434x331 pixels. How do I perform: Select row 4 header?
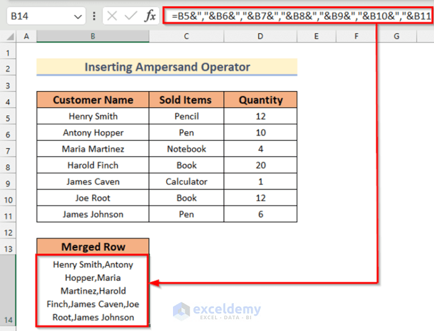[x=7, y=100]
